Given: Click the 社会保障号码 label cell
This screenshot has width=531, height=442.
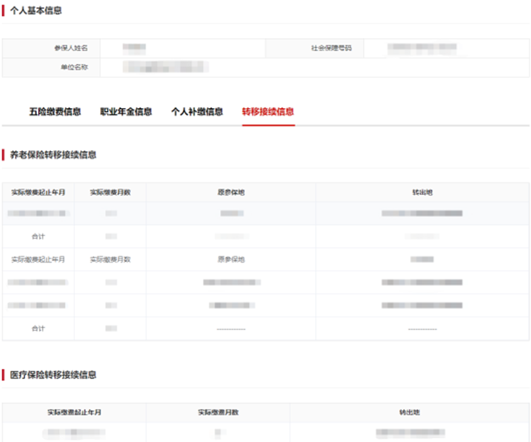Looking at the screenshot, I should (331, 48).
